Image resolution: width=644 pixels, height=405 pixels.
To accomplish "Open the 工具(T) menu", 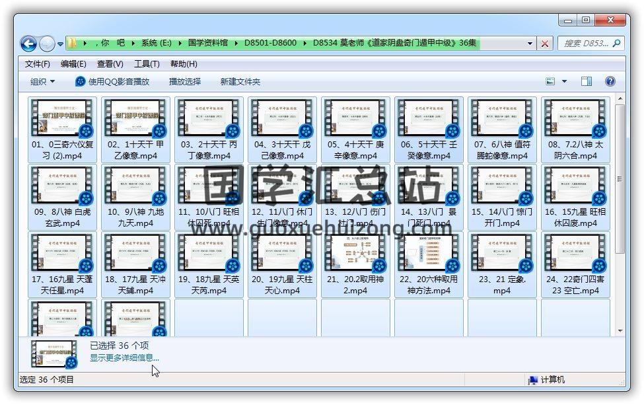I will 147,64.
